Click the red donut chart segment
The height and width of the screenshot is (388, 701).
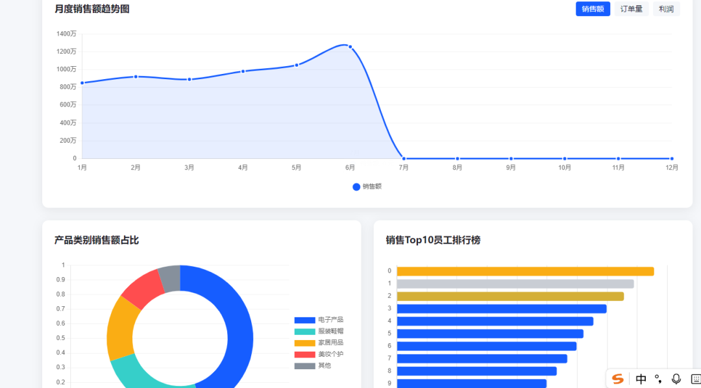[145, 287]
